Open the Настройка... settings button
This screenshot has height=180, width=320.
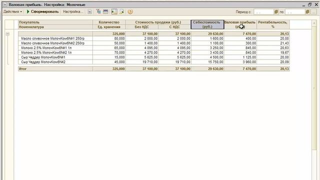tap(73, 11)
